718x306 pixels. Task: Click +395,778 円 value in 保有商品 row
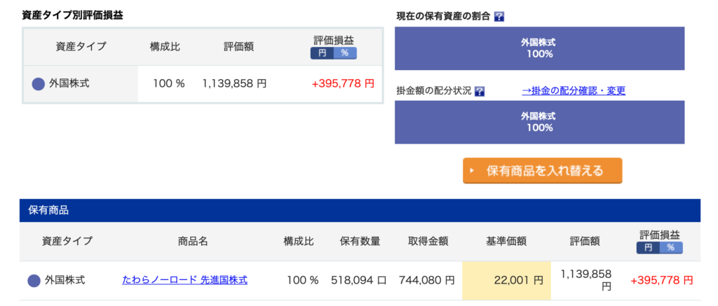pos(662,280)
